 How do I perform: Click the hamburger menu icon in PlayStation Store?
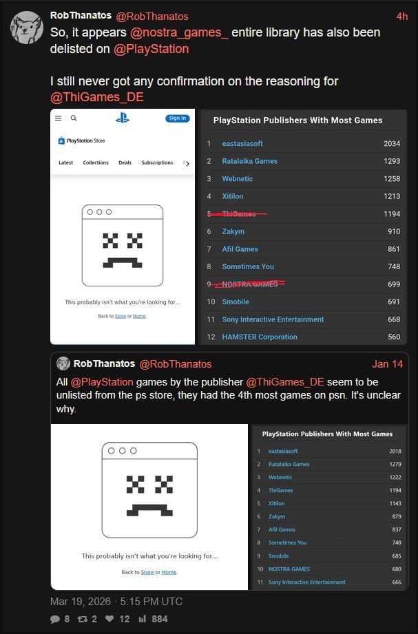pos(59,118)
